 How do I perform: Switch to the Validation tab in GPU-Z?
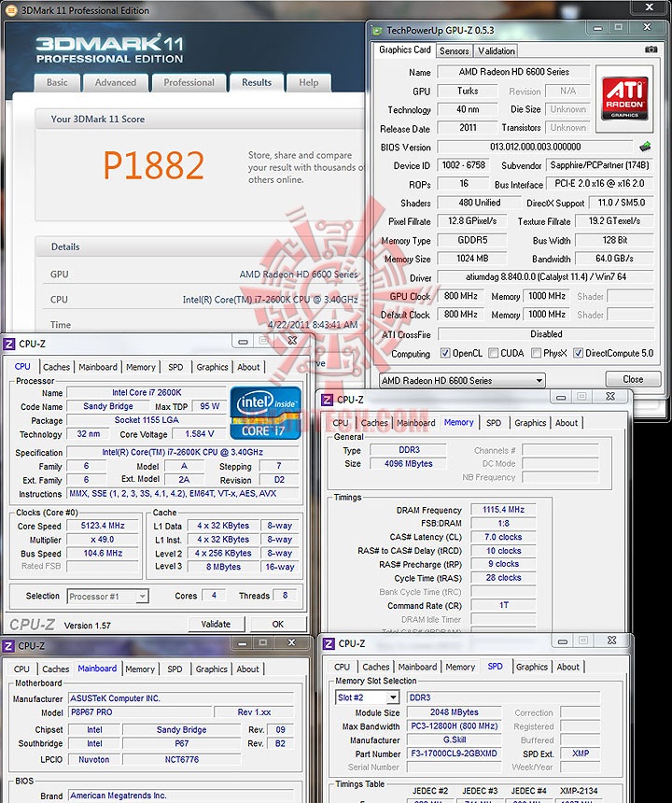(x=496, y=50)
